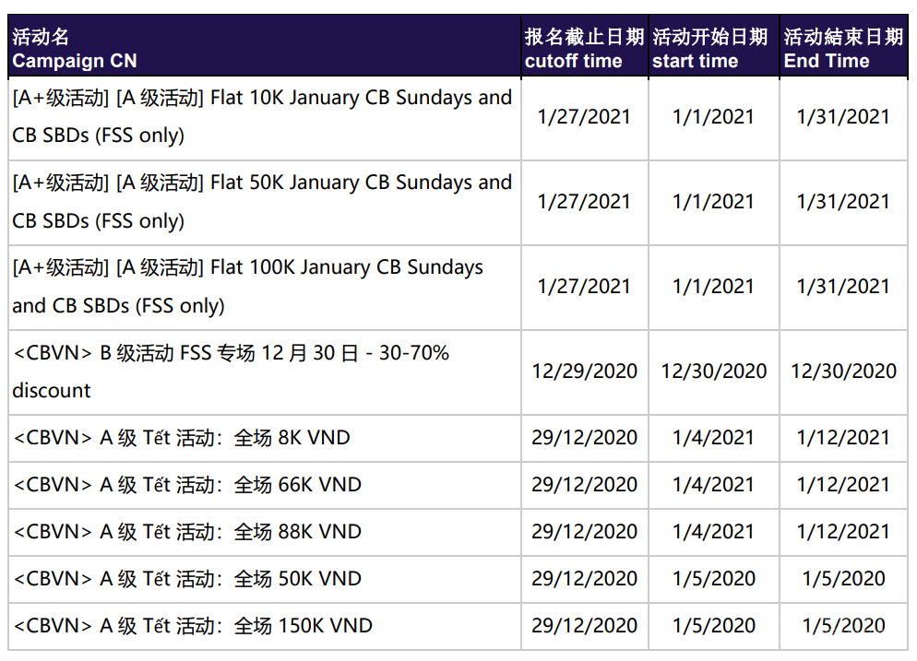917x661 pixels.
Task: Click cutoff date of 150K VND campaign
Action: point(584,626)
